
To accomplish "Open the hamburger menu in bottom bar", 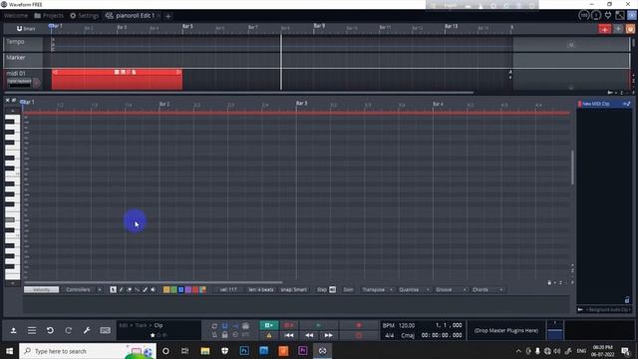I will click(32, 330).
